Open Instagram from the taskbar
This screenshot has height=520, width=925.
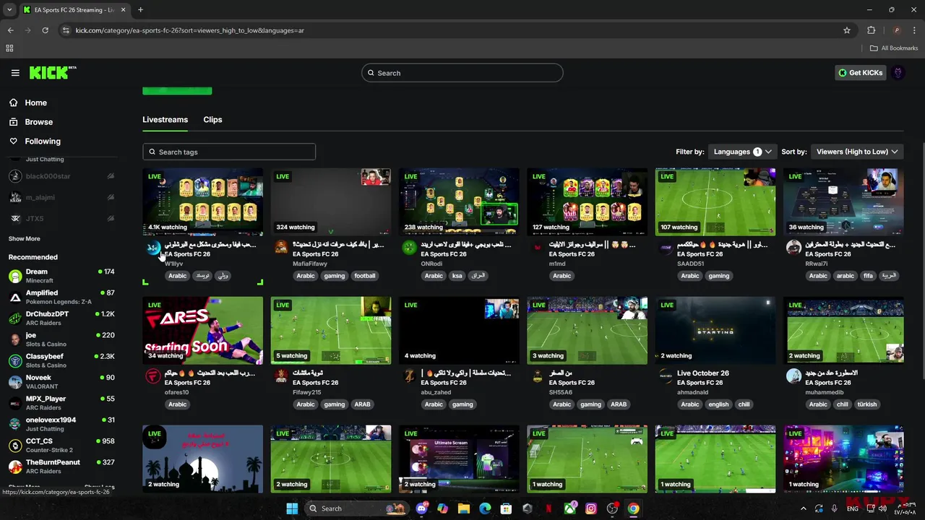[591, 508]
